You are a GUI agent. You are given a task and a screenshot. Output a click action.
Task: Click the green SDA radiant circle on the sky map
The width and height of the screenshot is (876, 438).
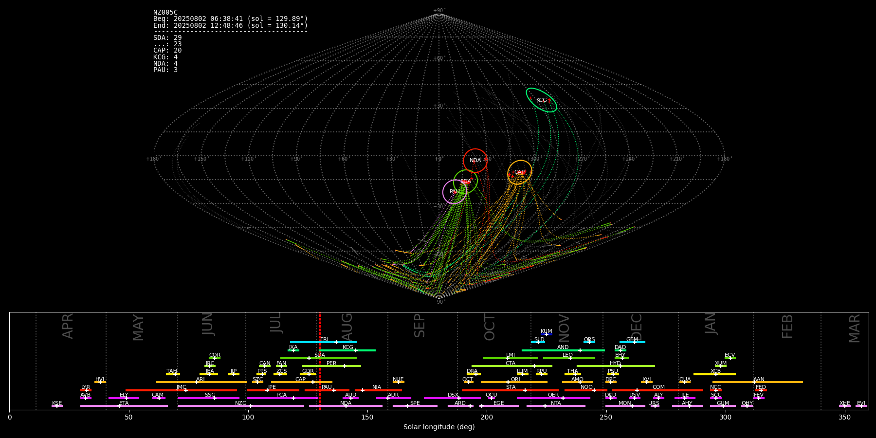[465, 182]
